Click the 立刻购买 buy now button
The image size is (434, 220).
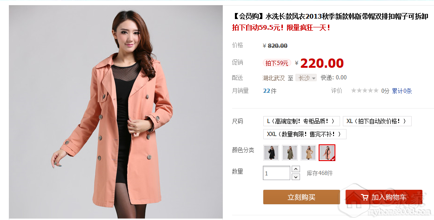tap(301, 197)
